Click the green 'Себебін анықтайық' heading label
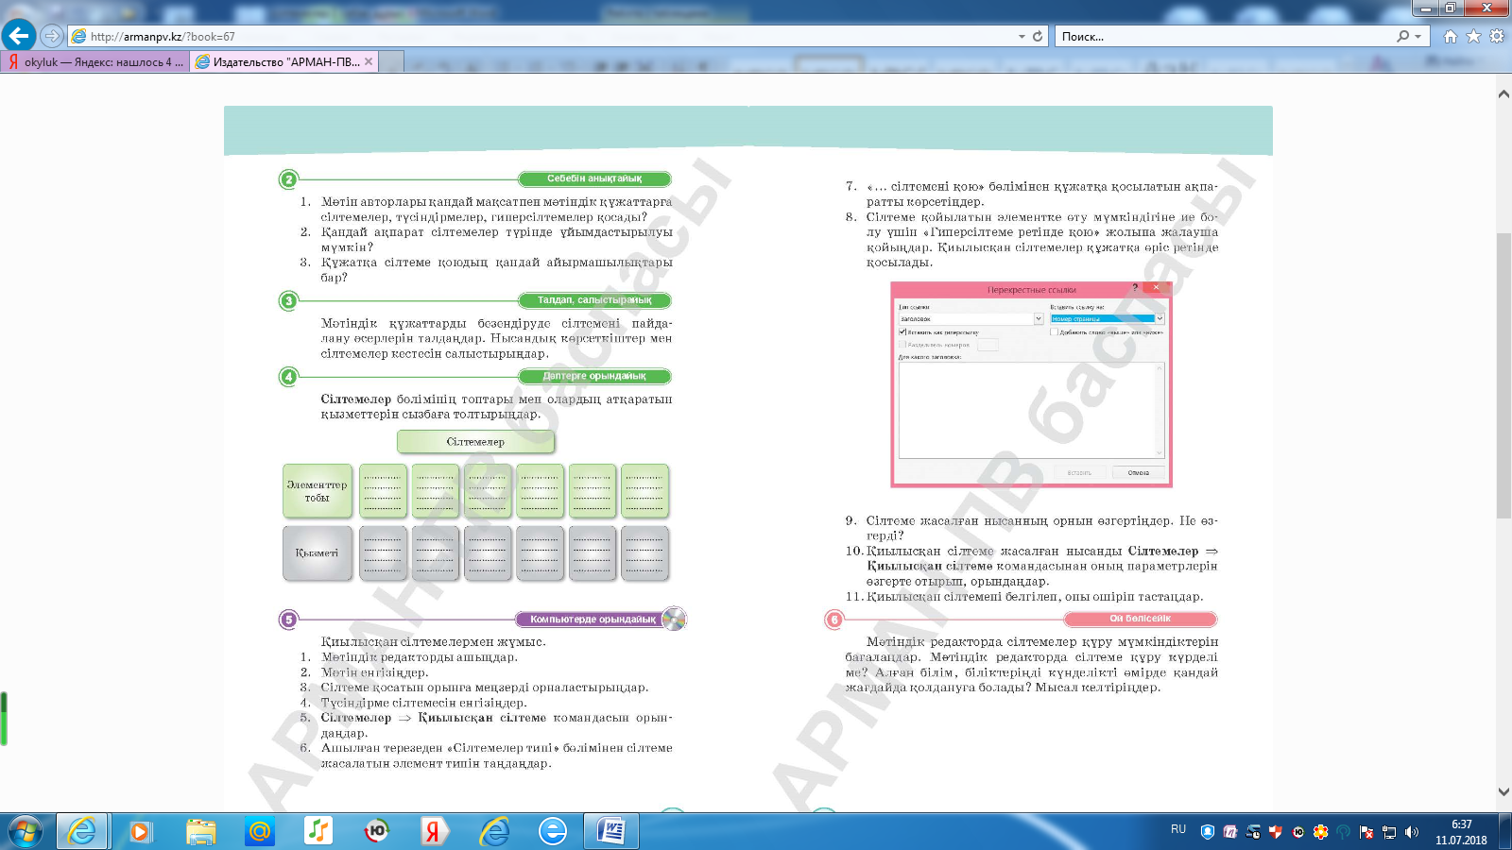 point(594,178)
